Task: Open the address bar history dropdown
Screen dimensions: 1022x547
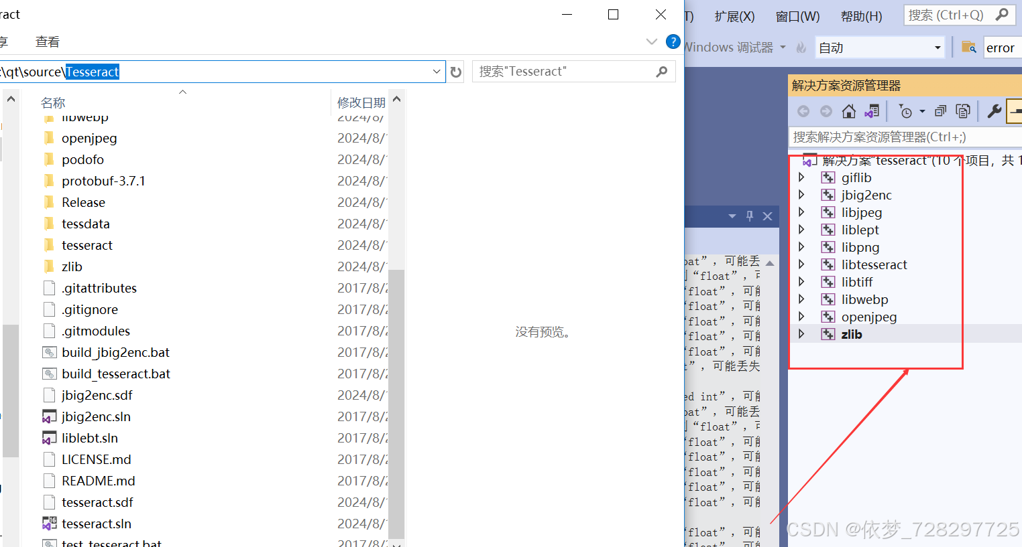Action: [x=437, y=72]
